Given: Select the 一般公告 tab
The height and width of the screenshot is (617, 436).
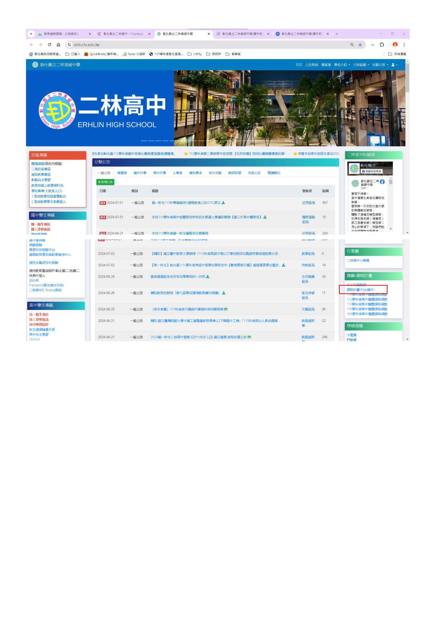Looking at the screenshot, I should [x=104, y=173].
